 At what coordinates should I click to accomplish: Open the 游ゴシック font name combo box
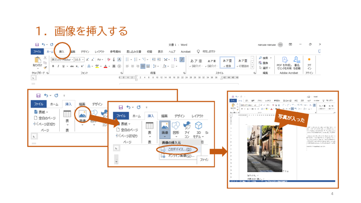[62, 60]
